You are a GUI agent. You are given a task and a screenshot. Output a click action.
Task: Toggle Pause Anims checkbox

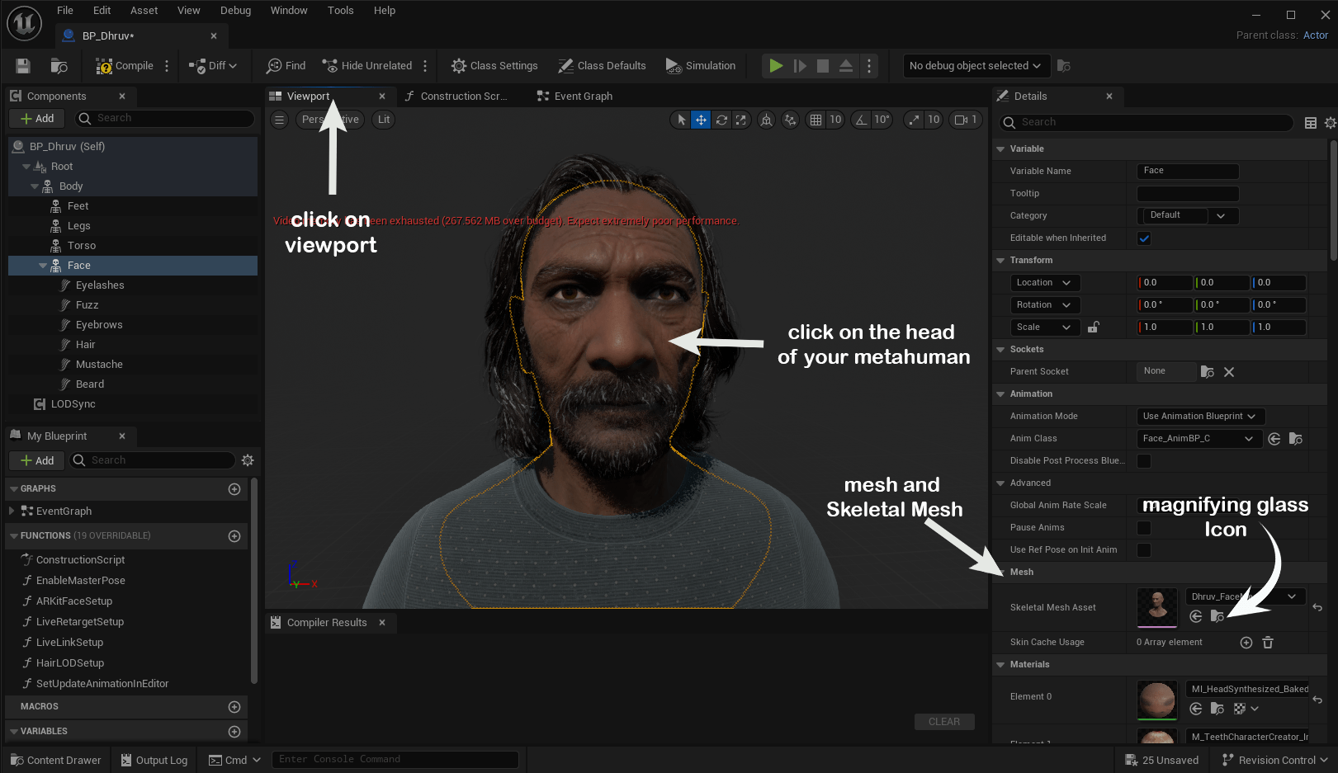point(1144,528)
